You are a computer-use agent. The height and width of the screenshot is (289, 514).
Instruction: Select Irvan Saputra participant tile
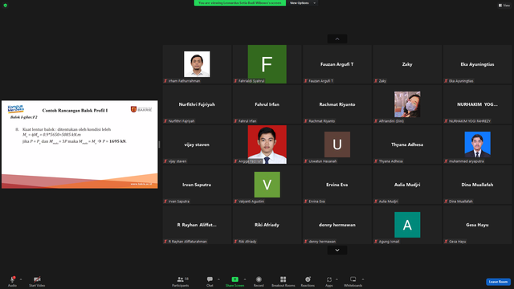point(197,185)
